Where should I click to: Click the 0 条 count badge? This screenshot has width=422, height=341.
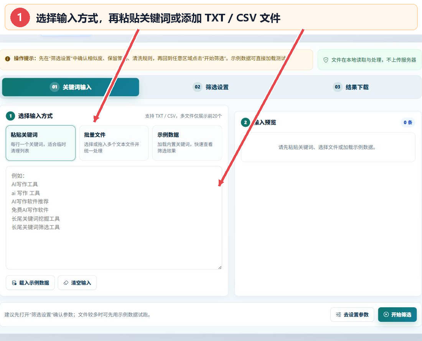408,123
